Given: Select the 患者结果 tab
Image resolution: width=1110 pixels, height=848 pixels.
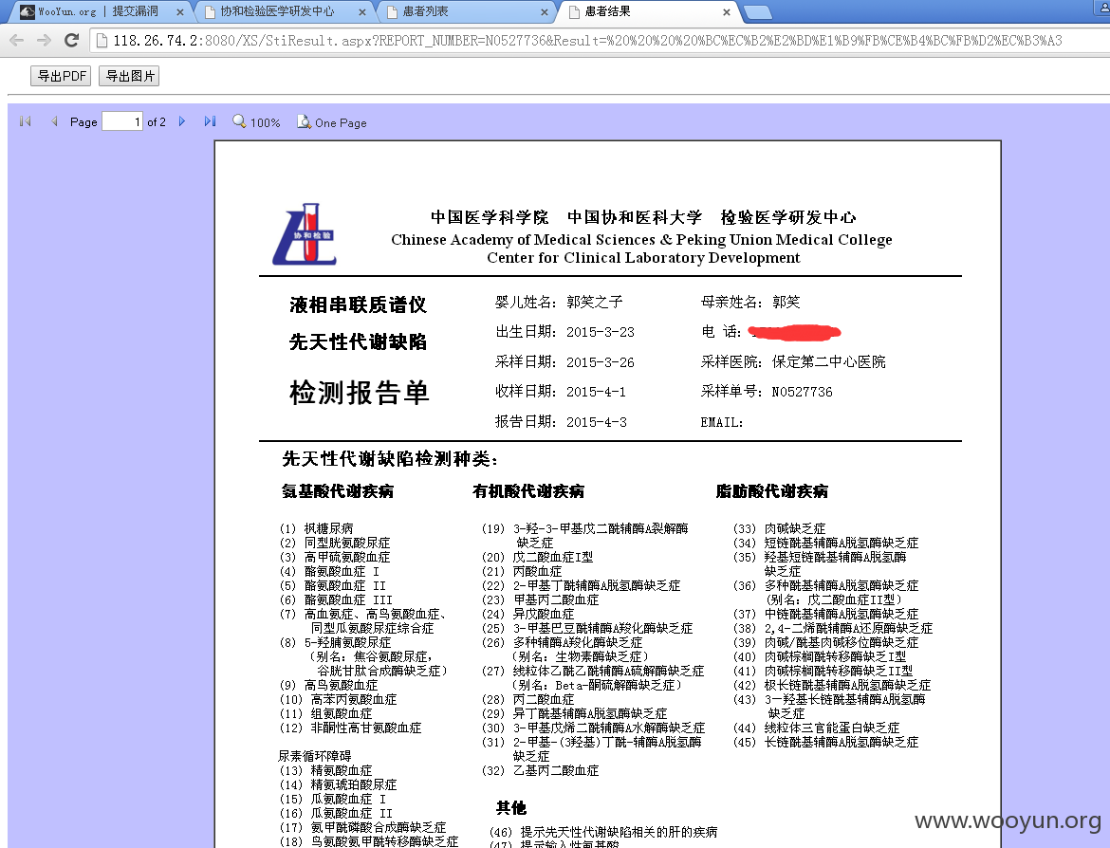Looking at the screenshot, I should point(648,11).
